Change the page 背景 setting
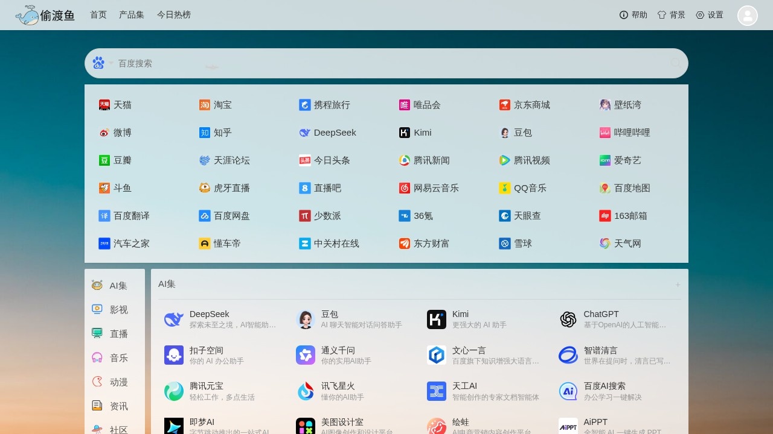Screen dimensions: 773x434 pyautogui.click(x=671, y=14)
